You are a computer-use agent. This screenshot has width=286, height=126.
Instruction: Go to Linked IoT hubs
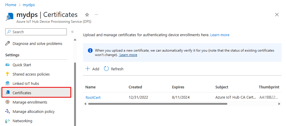(x=26, y=83)
